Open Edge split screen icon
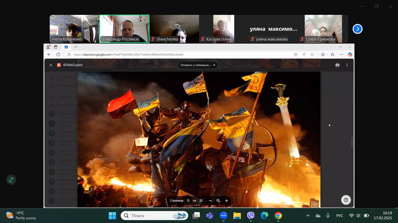 [x=296, y=55]
